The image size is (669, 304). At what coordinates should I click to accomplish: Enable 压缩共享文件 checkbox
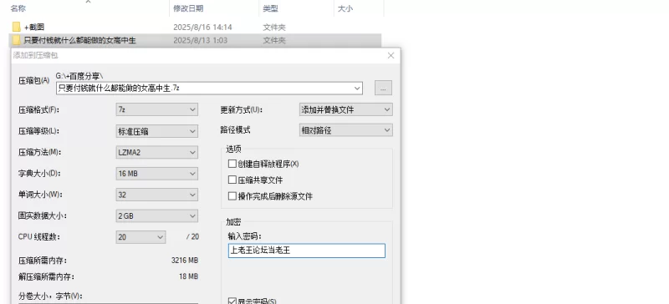pyautogui.click(x=232, y=180)
